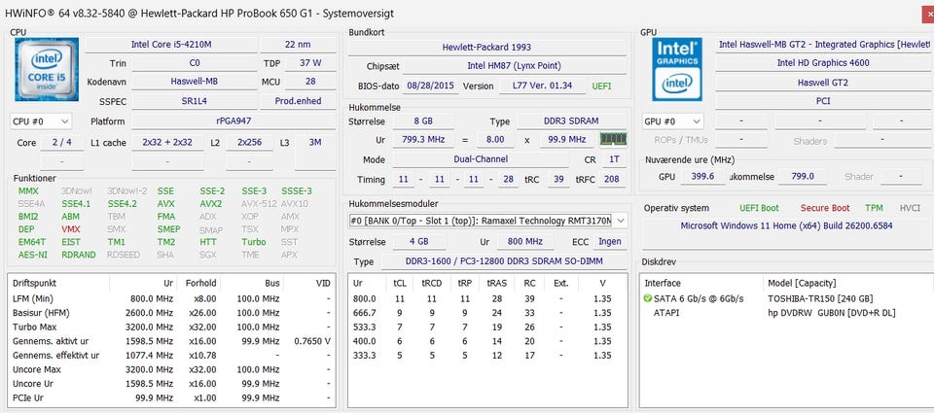Click the TPM indicator
Viewport: 934px width, 413px height.
874,208
